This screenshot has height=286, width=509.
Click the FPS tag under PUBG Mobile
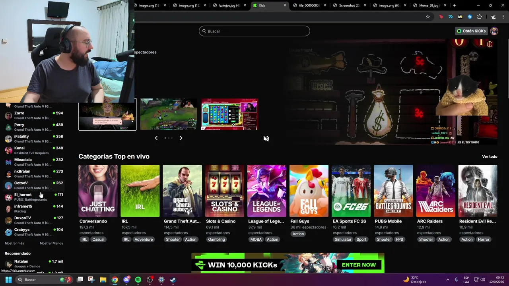[400, 240]
